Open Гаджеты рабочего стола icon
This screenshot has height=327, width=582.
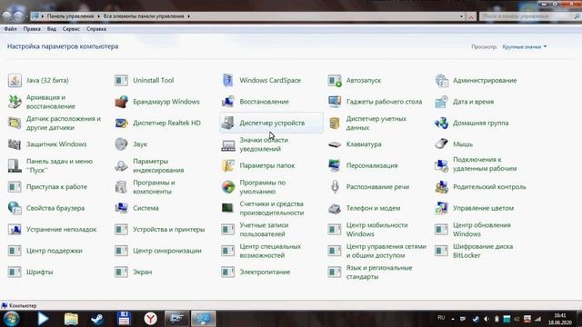pos(335,102)
